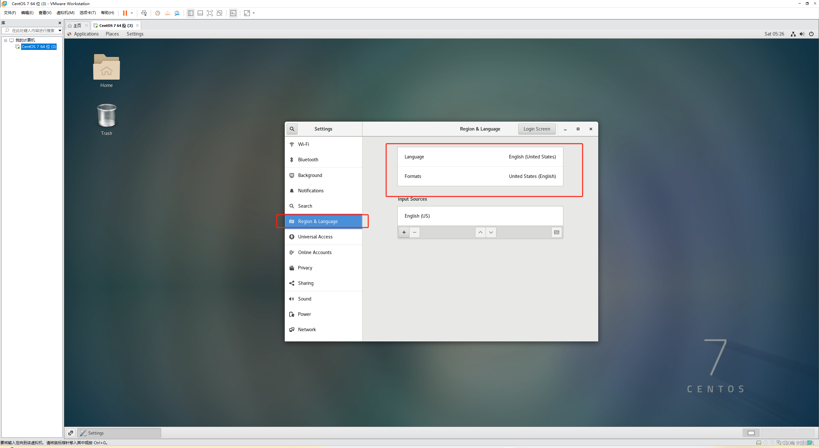Revert VM to previous snapshot icon
Screen dimensions: 819x448
pyautogui.click(x=167, y=13)
